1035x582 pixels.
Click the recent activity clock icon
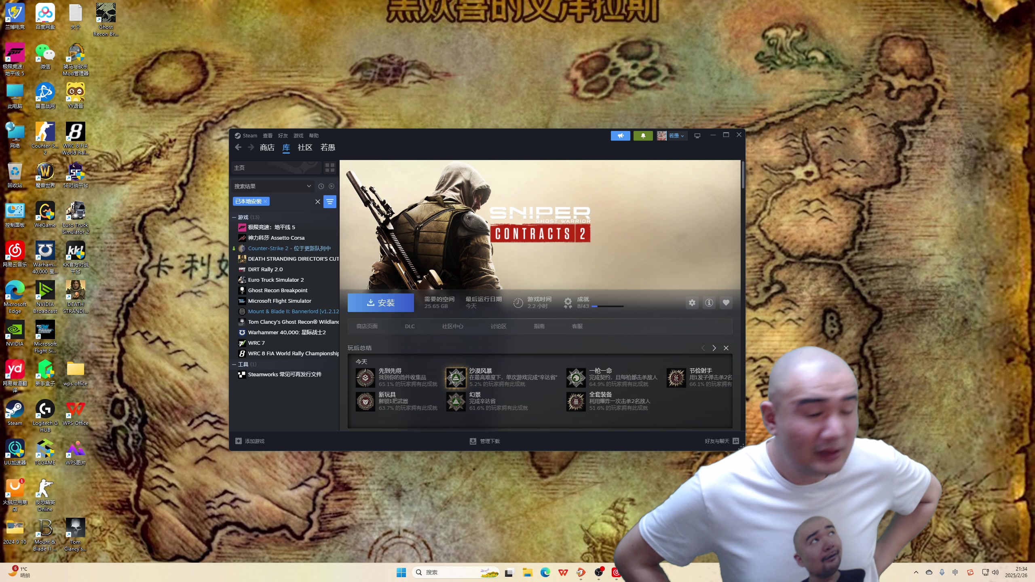[321, 186]
